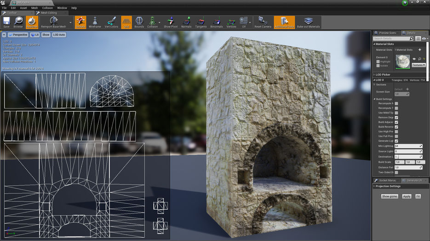This screenshot has width=430, height=241.
Task: Click the Reset Camera icon
Action: 263,22
